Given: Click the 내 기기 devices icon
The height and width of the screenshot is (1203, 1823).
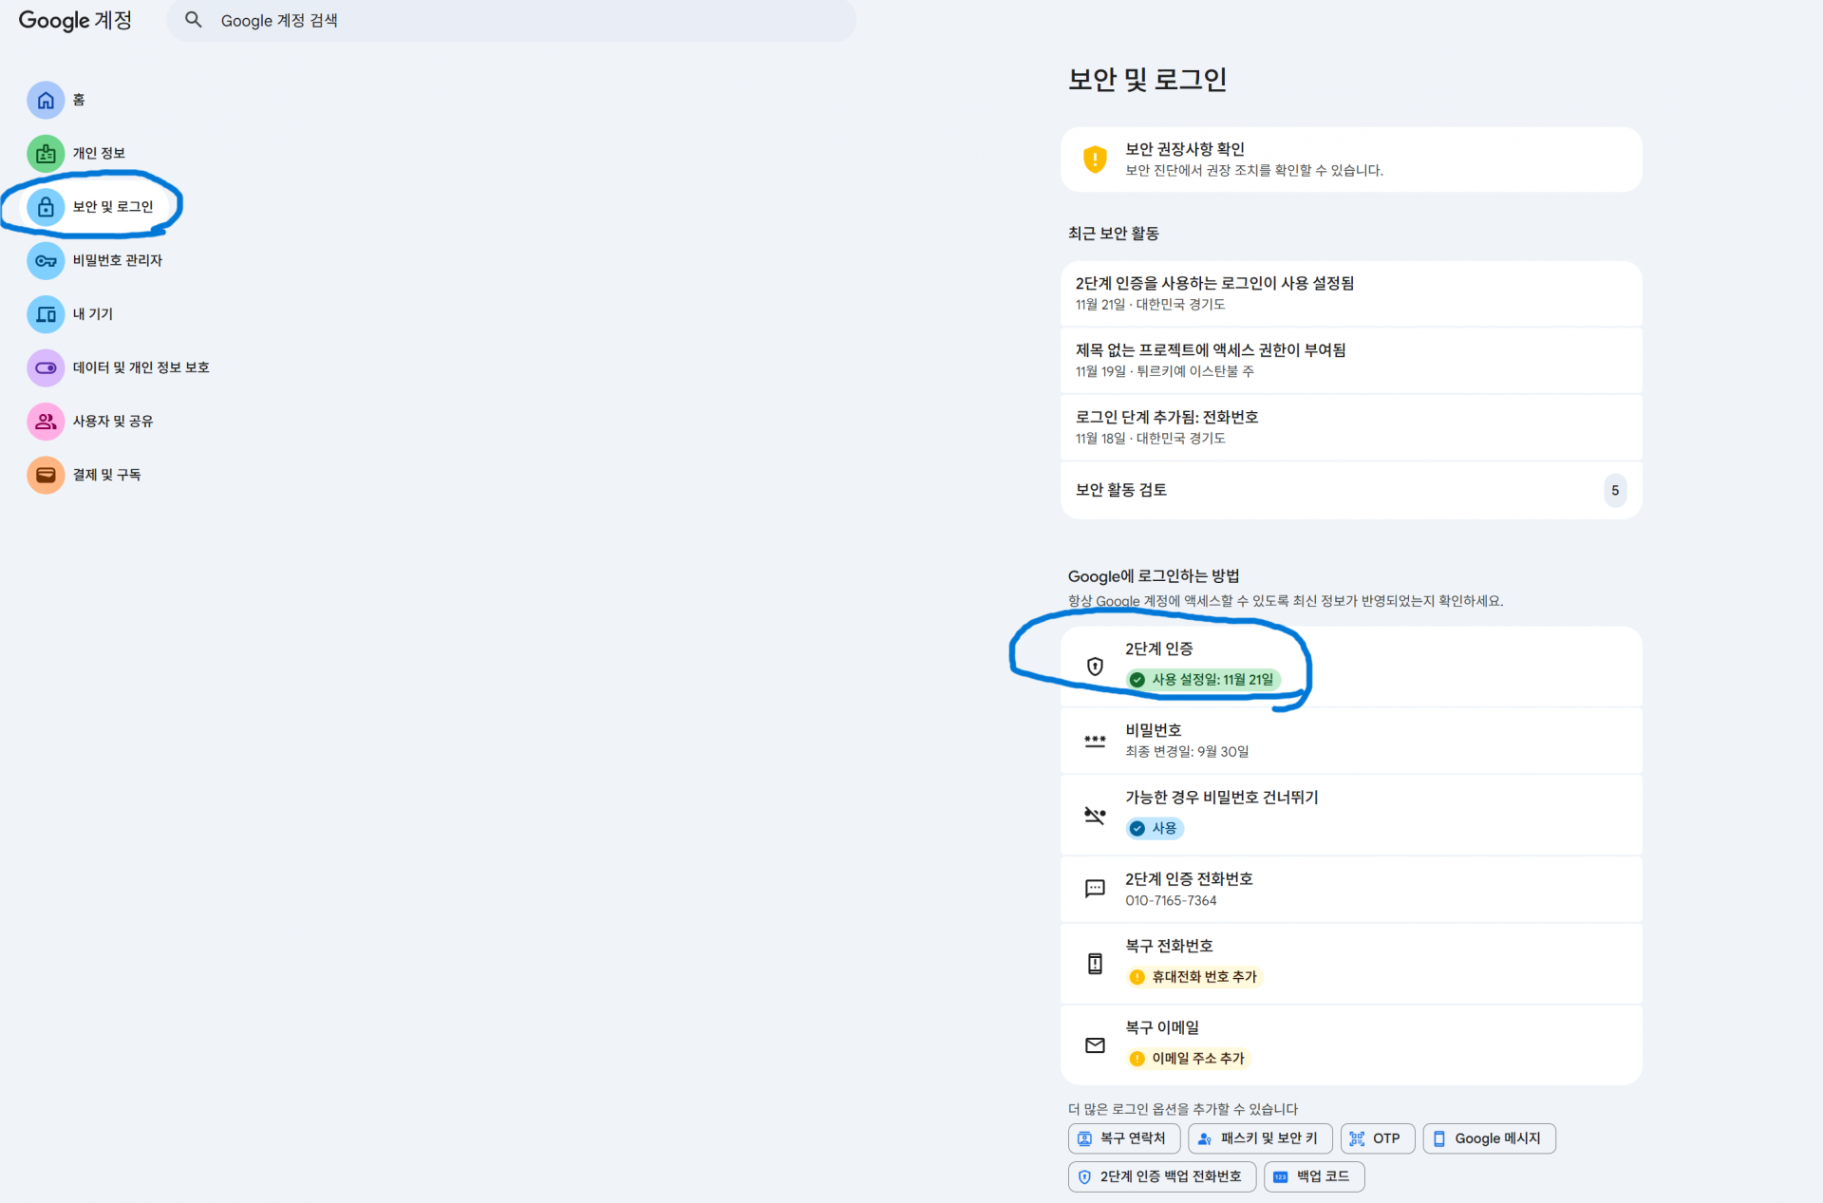Looking at the screenshot, I should click(46, 313).
